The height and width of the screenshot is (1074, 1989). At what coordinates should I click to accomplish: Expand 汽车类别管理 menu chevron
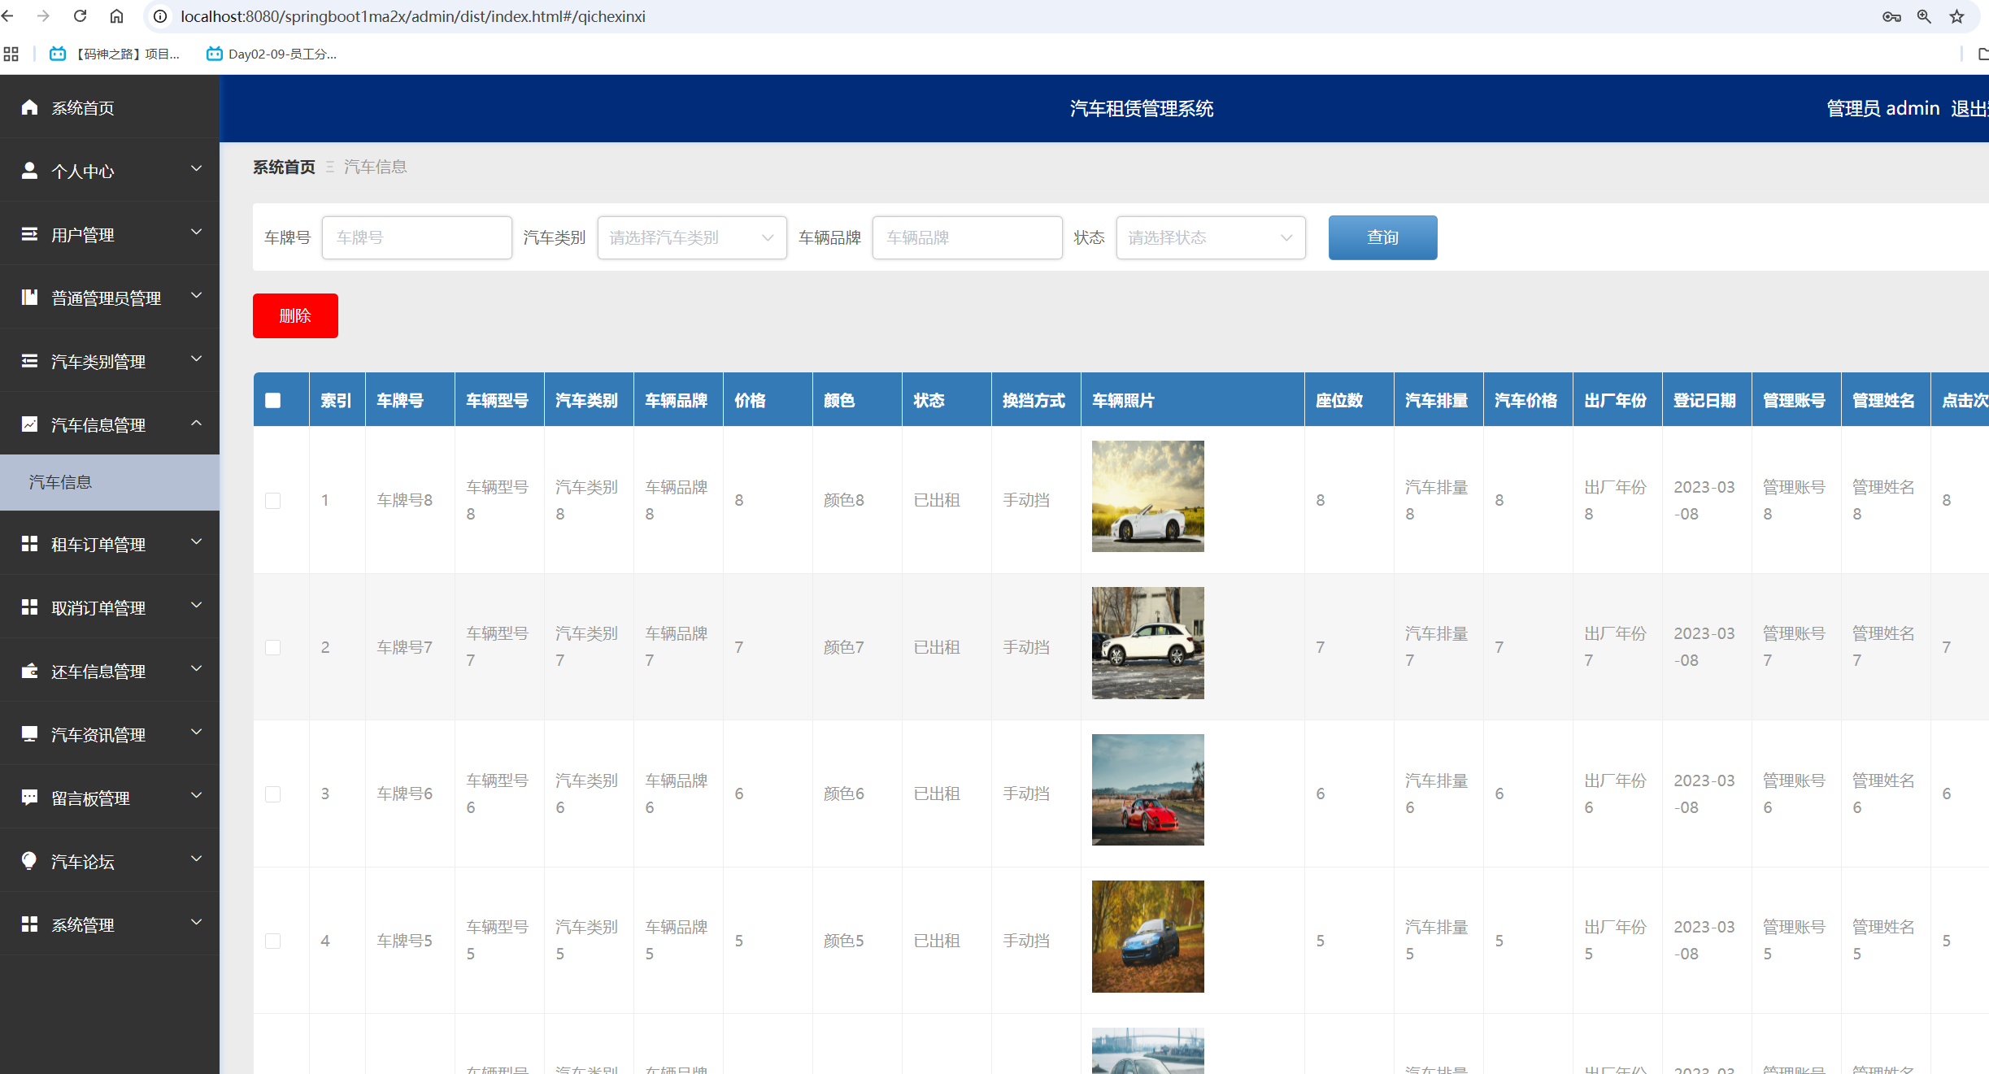[x=196, y=359]
